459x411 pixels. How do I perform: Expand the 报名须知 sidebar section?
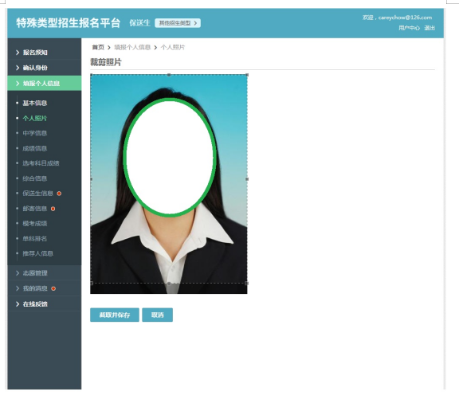(x=44, y=53)
